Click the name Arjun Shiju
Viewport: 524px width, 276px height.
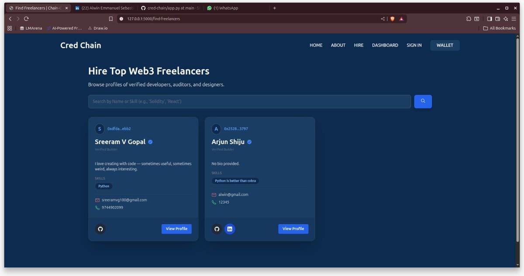pos(228,142)
